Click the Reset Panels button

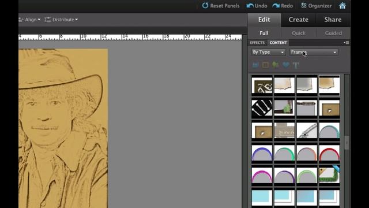point(221,6)
